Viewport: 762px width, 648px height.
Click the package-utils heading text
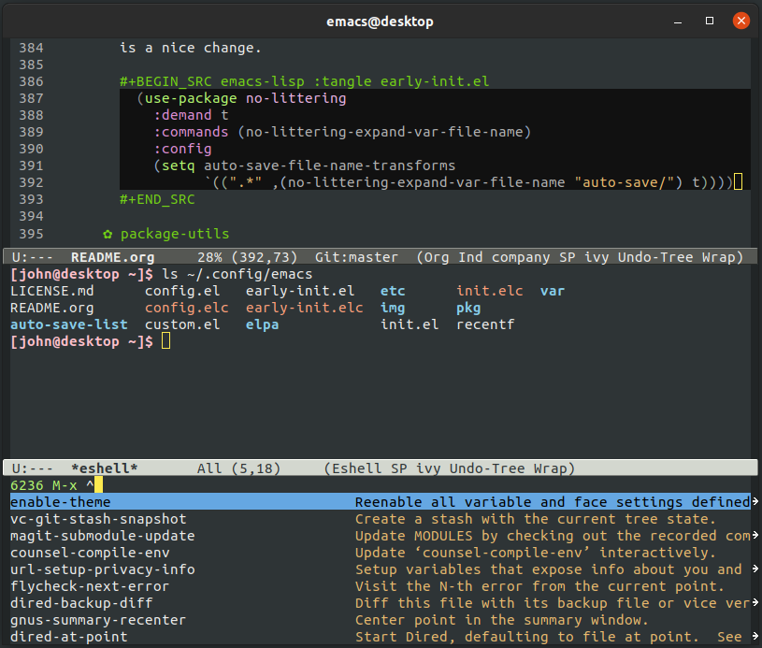point(175,234)
